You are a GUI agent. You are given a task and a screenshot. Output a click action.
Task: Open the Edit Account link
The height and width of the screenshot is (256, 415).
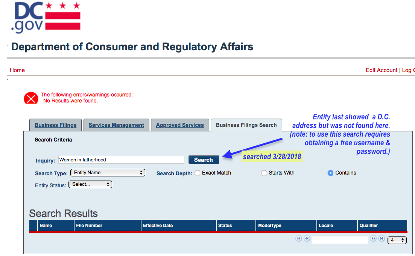[382, 70]
